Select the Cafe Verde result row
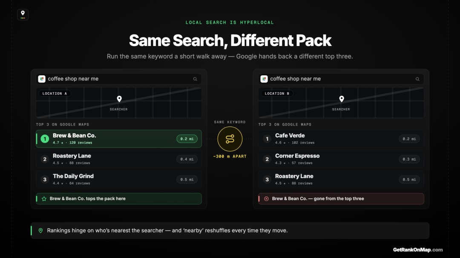The height and width of the screenshot is (258, 460). tap(341, 139)
